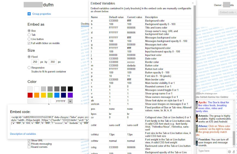This screenshot has height=154, width=237.
Task: Select the 'Background color' description cell
Action: coord(155,21)
